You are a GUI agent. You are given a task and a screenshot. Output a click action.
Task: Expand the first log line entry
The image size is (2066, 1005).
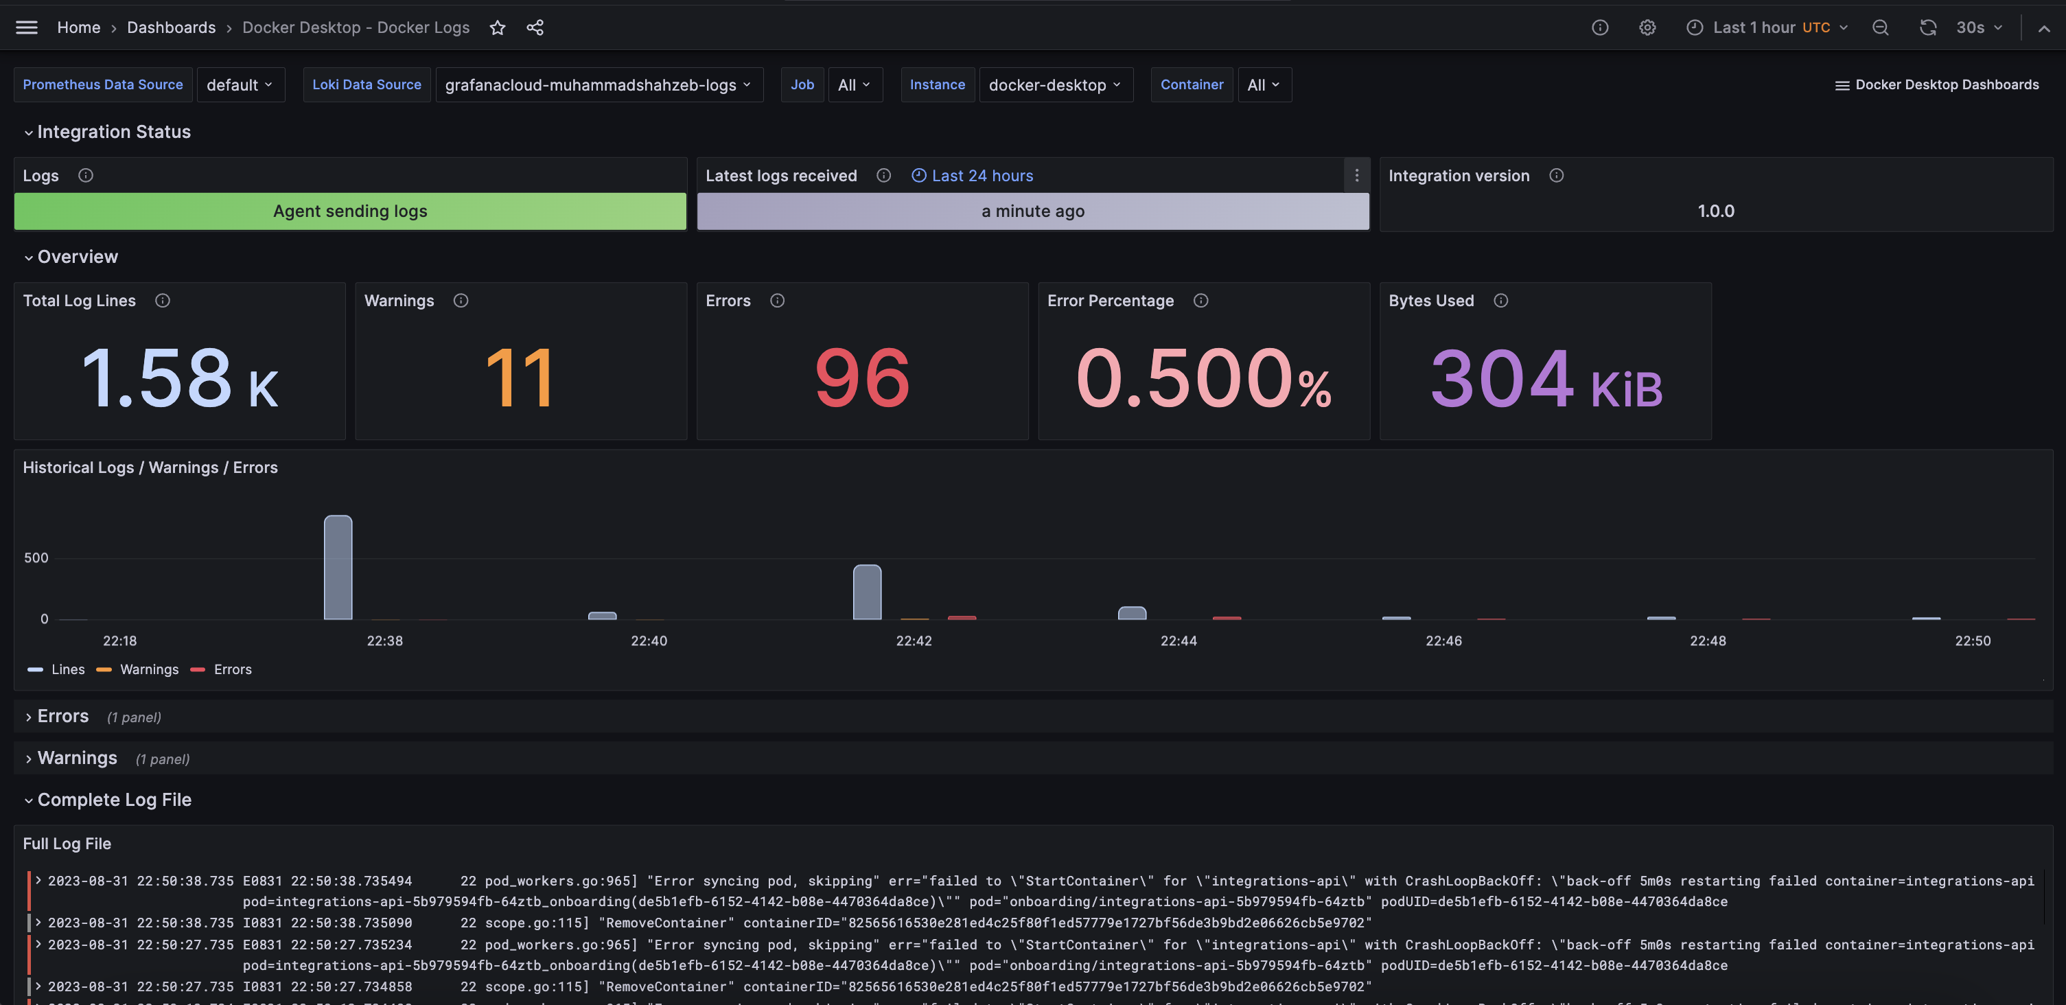(38, 880)
